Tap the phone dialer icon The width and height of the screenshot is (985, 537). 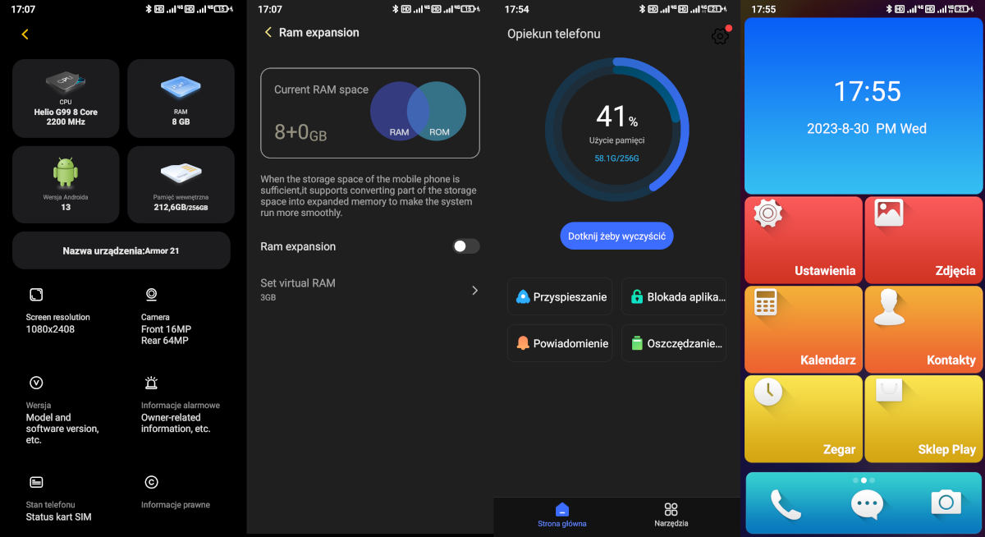coord(785,503)
